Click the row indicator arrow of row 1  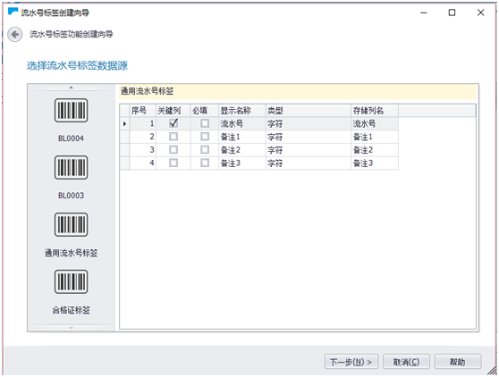(124, 123)
